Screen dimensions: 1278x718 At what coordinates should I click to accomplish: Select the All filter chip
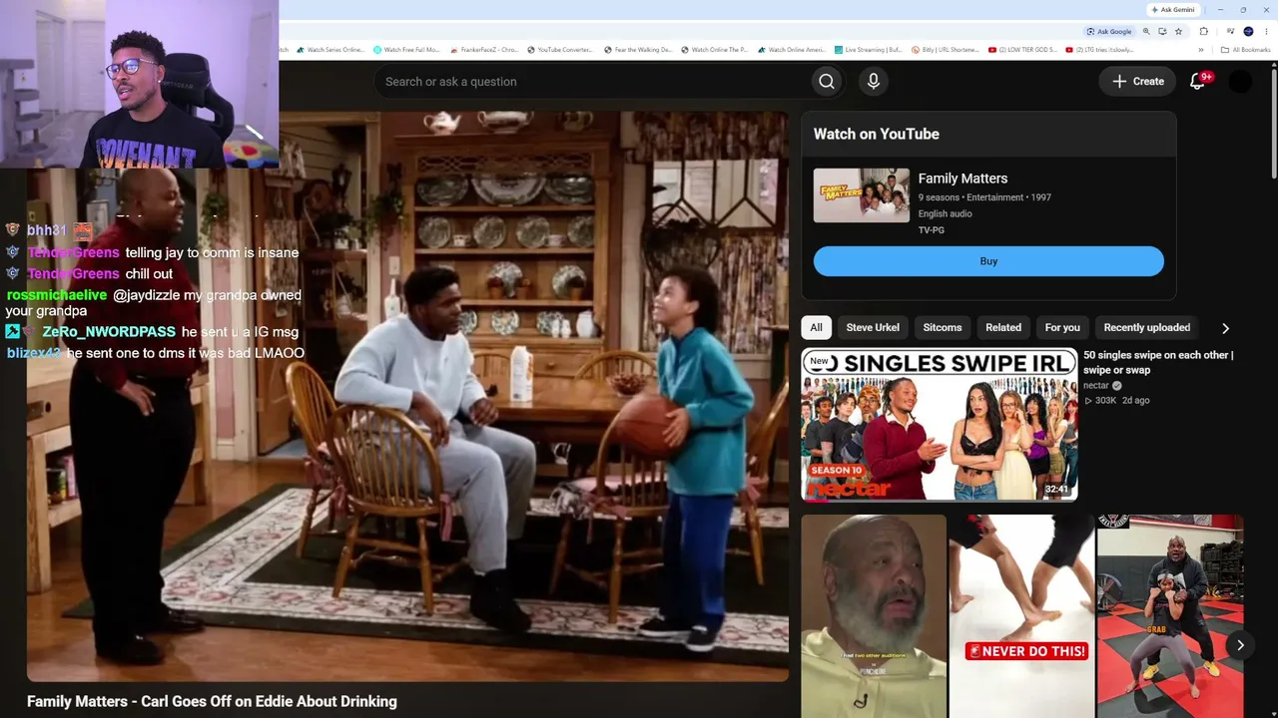pos(816,327)
